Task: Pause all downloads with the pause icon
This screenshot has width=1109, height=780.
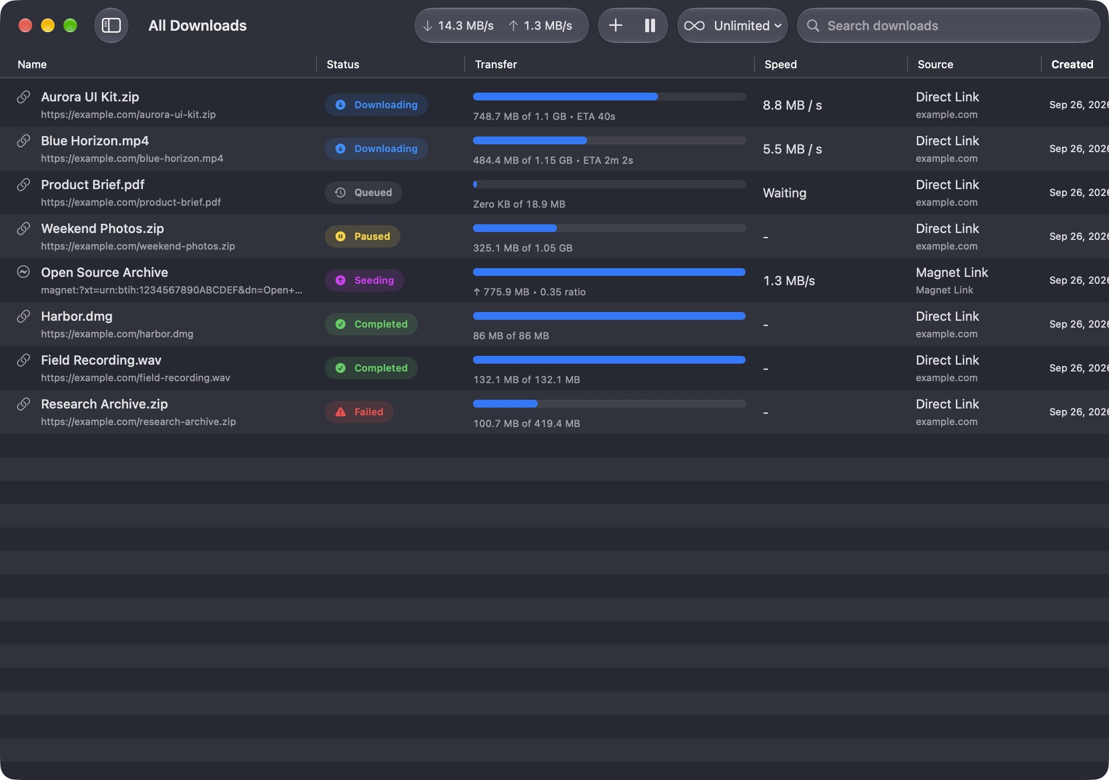Action: pyautogui.click(x=650, y=25)
